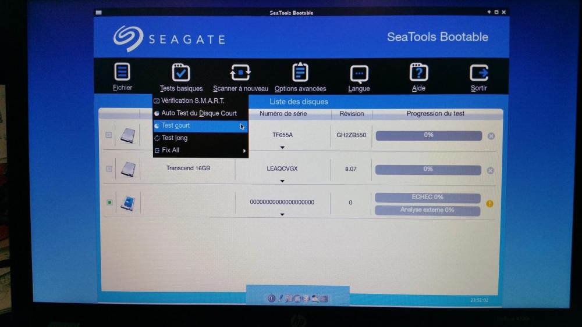Check the Transcend 16GB drive checkbox
Image resolution: width=582 pixels, height=327 pixels.
(x=109, y=169)
